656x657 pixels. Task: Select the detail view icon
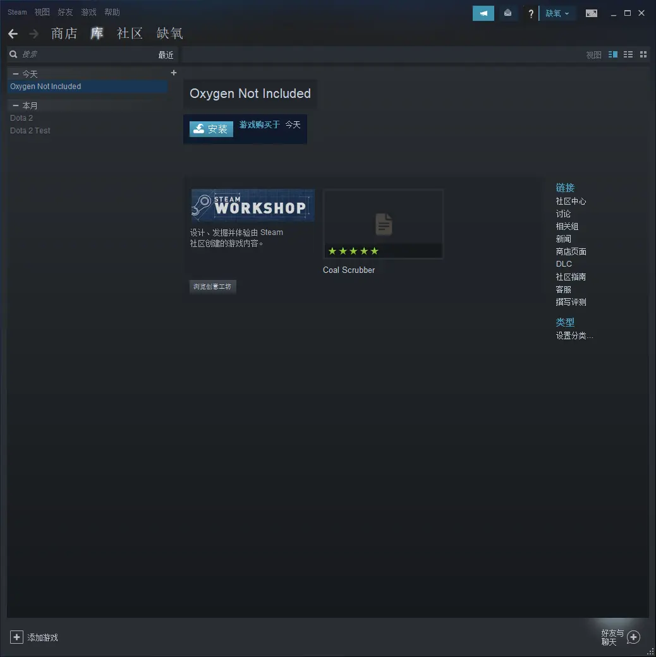click(613, 54)
